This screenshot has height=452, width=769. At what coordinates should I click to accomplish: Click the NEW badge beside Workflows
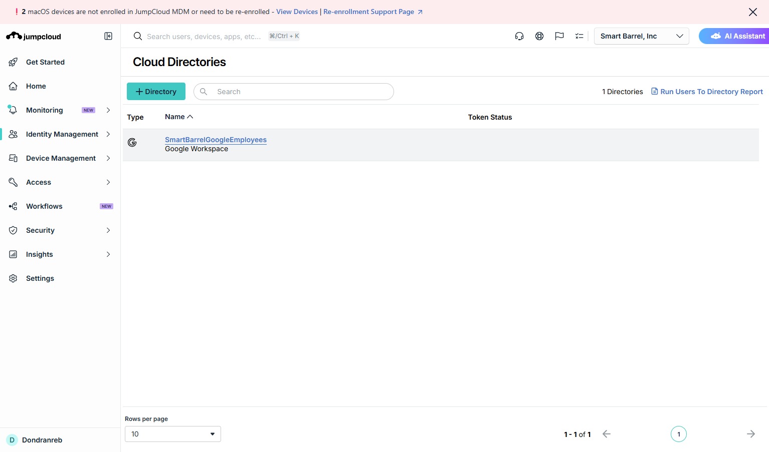tap(106, 206)
